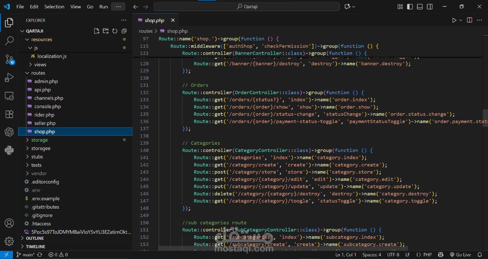Open the Extensions view
Viewport: 488px width, 259px height.
(9, 114)
